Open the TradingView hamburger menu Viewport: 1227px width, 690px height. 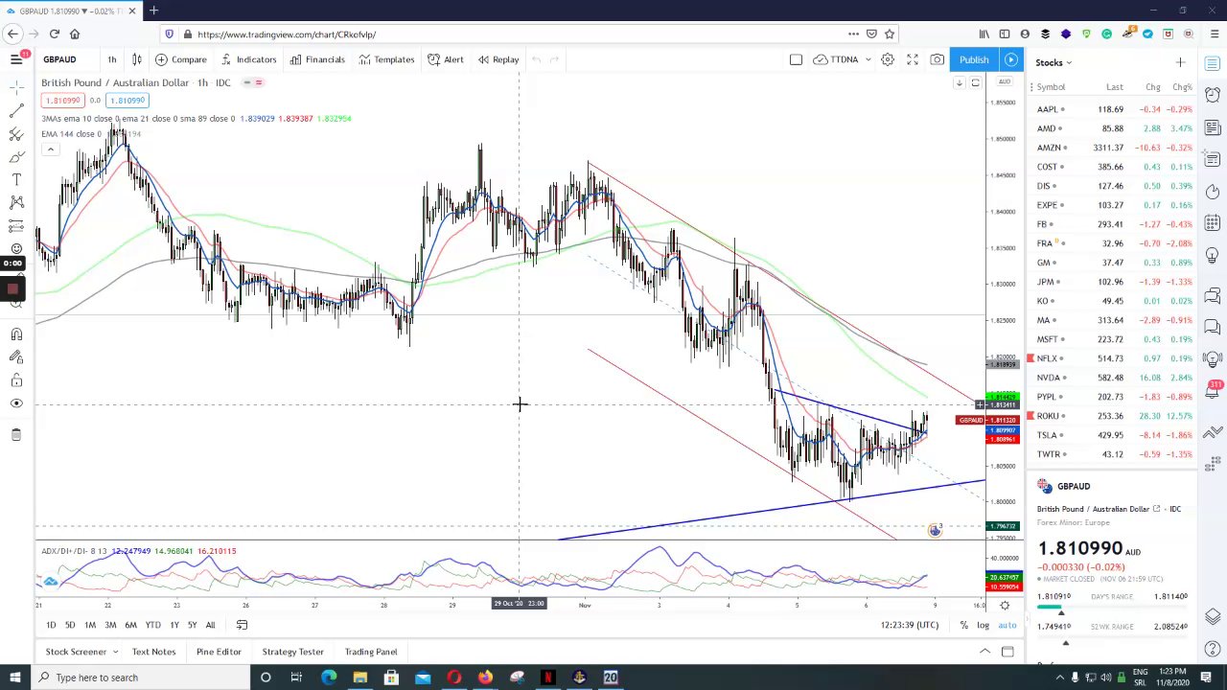(x=16, y=59)
